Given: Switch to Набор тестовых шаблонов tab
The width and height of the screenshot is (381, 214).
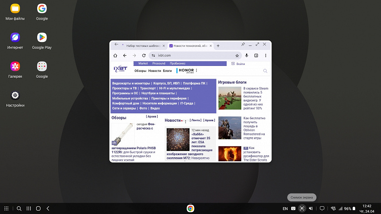Looking at the screenshot, I should coord(143,46).
